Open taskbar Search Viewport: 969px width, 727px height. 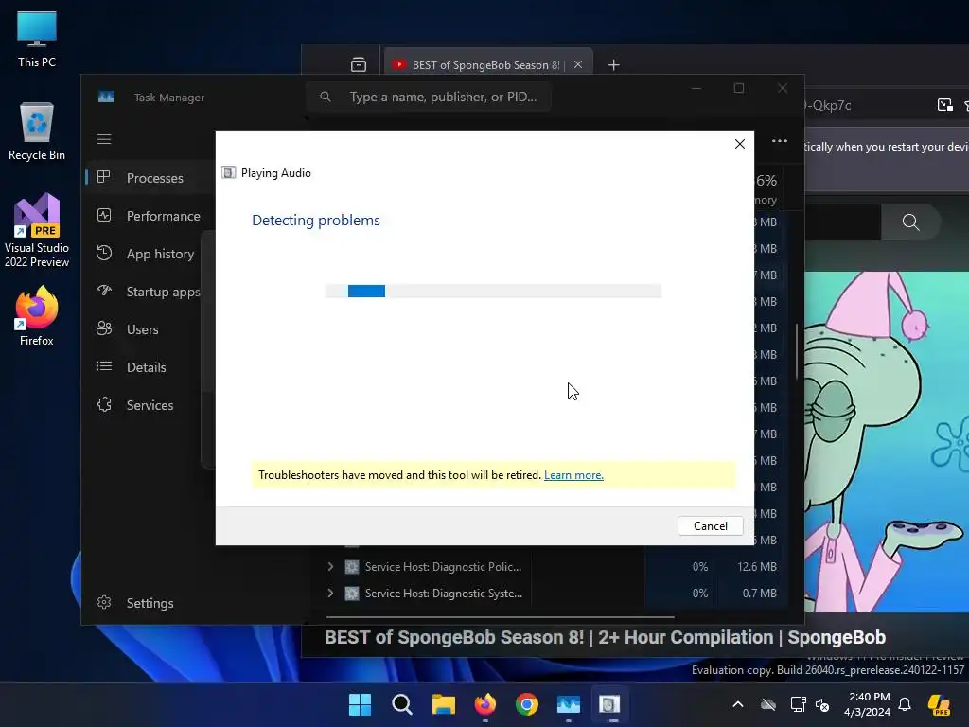401,704
